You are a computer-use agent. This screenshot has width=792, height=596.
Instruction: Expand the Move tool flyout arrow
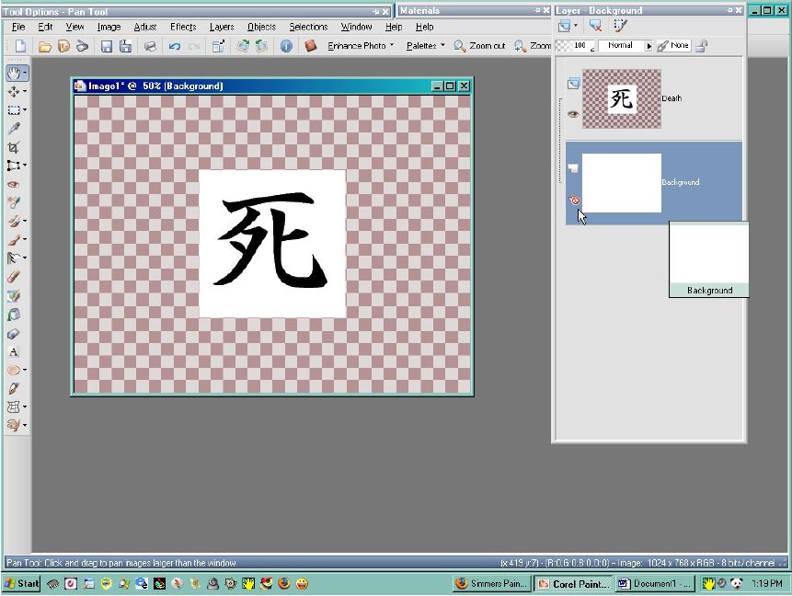pyautogui.click(x=25, y=91)
